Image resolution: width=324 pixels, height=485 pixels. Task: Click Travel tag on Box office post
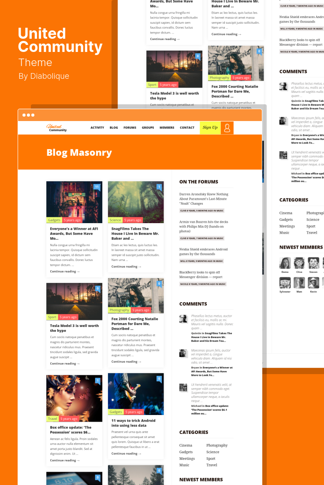tap(52, 419)
